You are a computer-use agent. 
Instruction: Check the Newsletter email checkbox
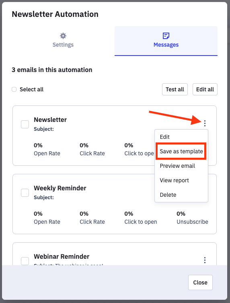click(25, 124)
